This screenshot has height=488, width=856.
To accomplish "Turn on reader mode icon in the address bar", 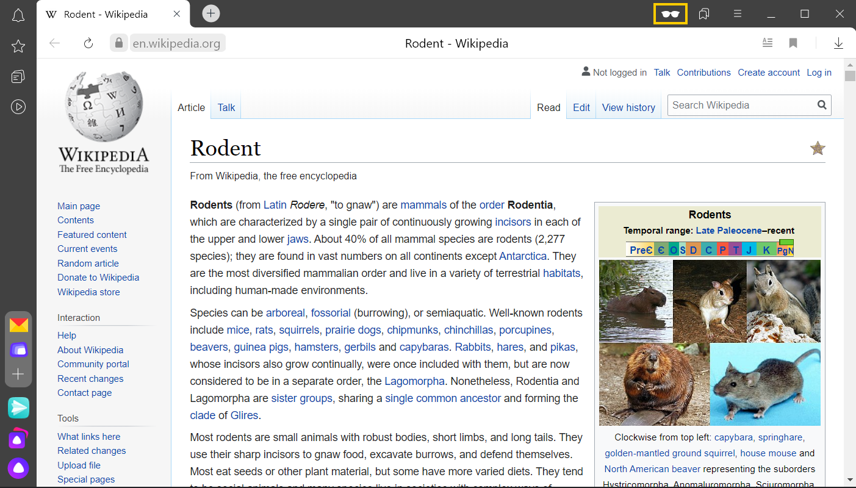I will pyautogui.click(x=768, y=43).
